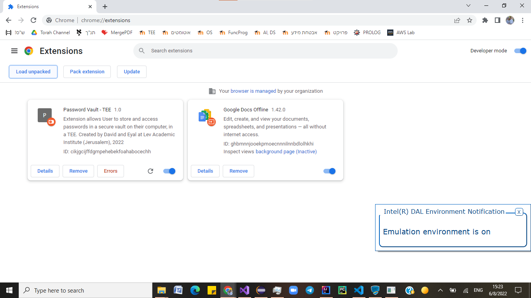
Task: Open the AWS Lab bookmark
Action: click(x=401, y=33)
